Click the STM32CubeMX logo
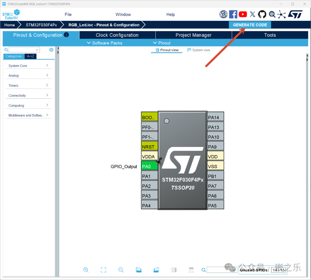Image resolution: width=311 pixels, height=280 pixels. click(11, 14)
